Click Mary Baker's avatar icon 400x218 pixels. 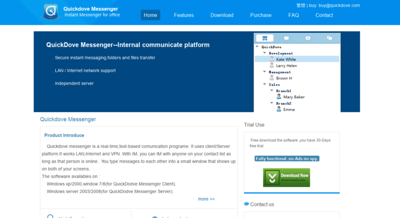[279, 96]
